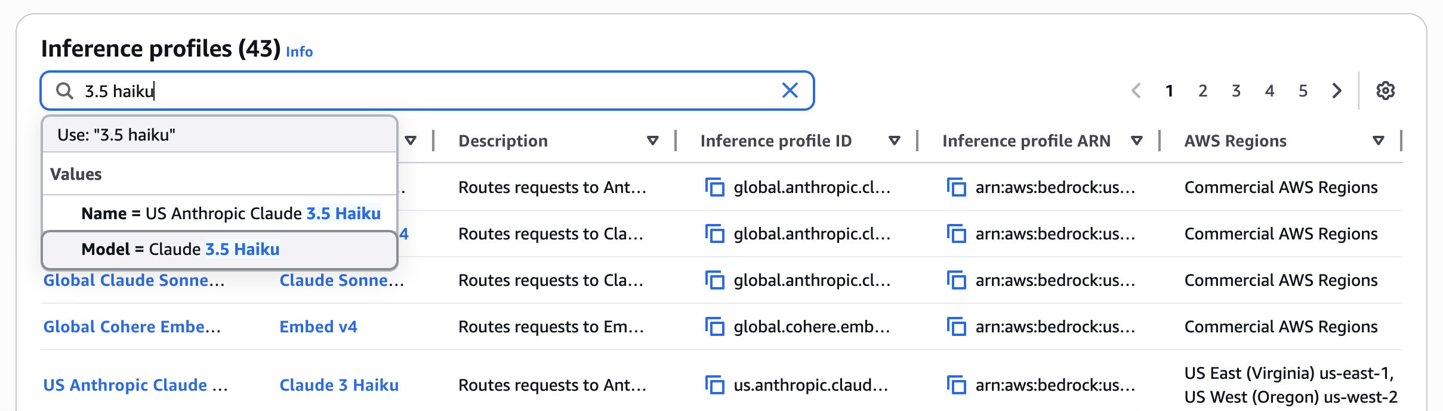Open the Description column filter dropdown
Viewport: 1443px width, 411px height.
click(653, 141)
